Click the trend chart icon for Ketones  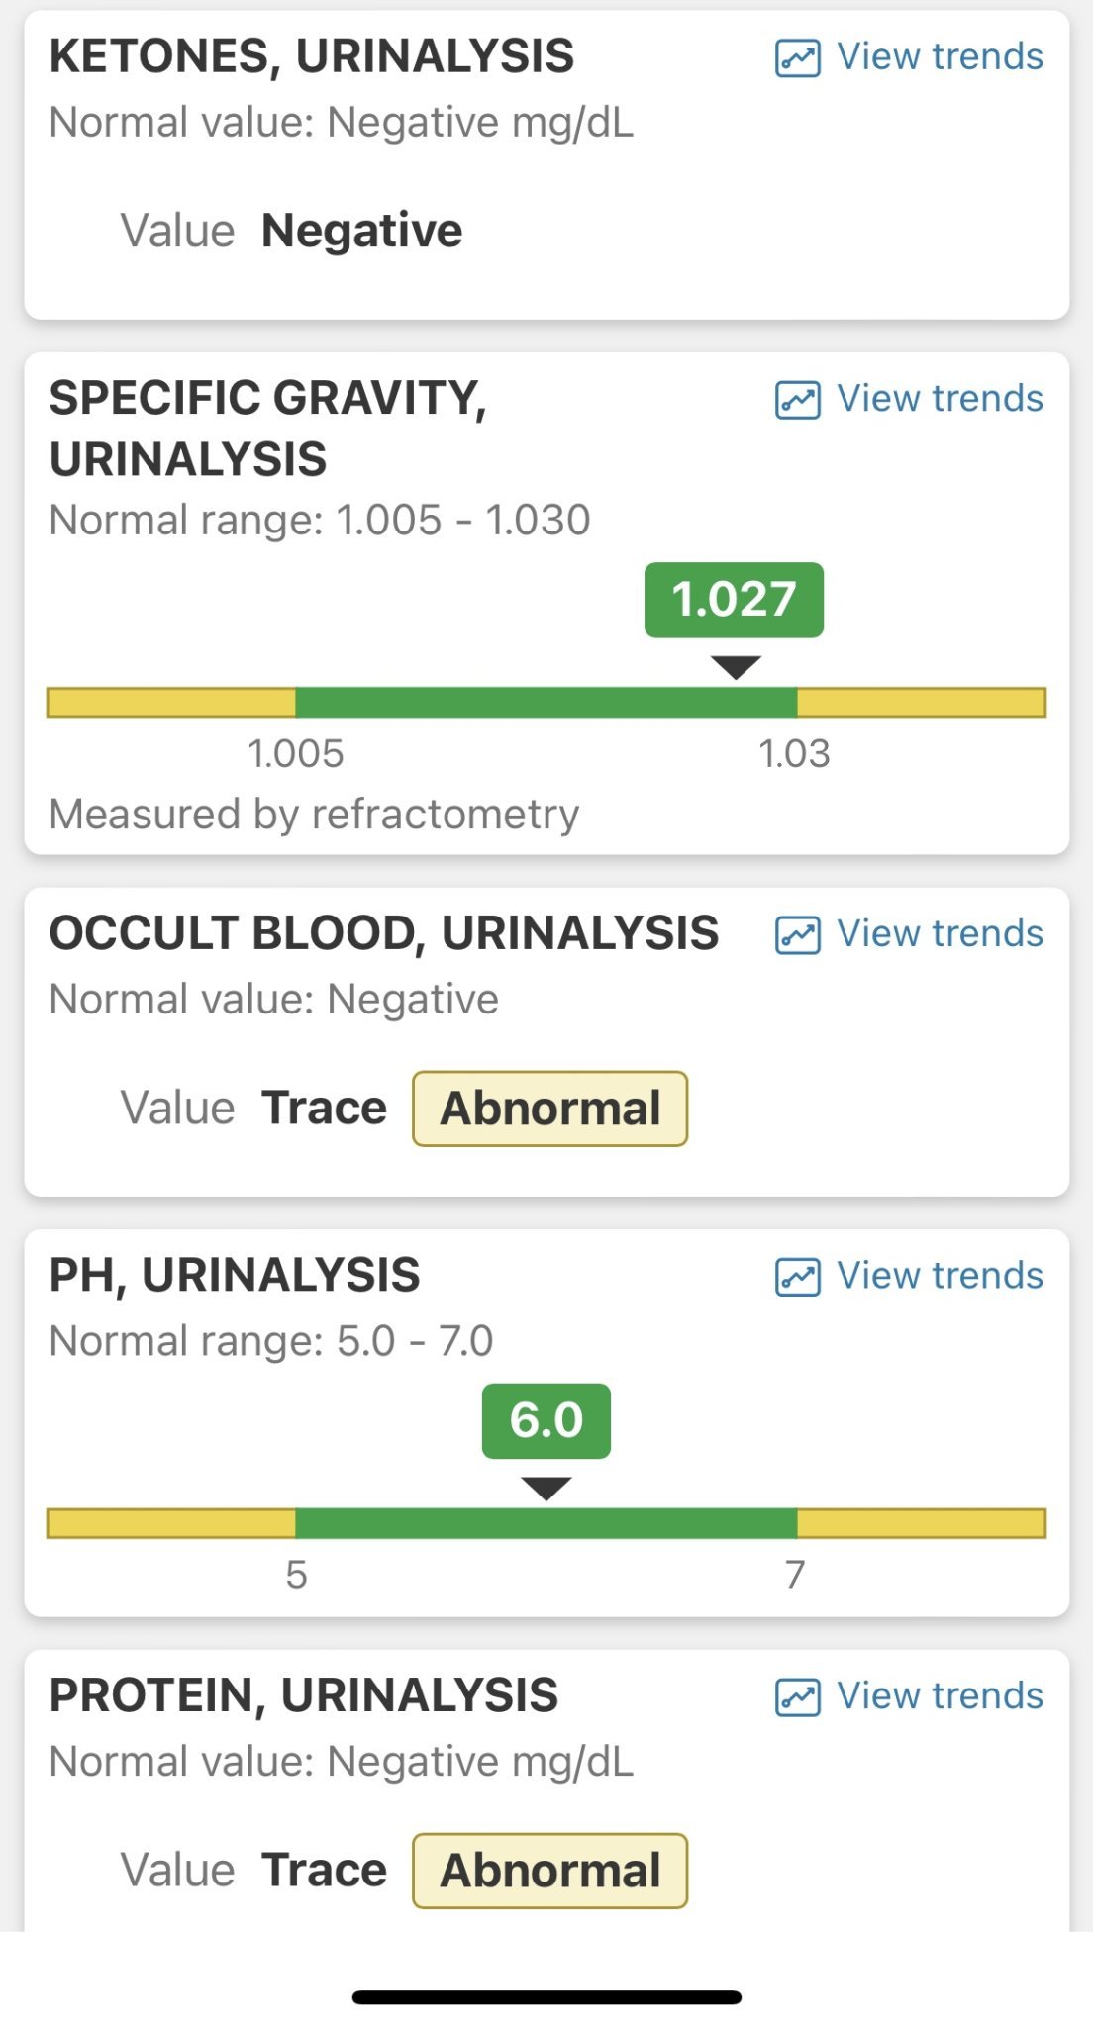click(x=797, y=58)
